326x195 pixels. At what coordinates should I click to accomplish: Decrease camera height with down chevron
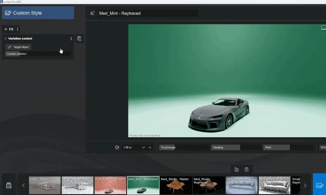pyautogui.click(x=144, y=147)
